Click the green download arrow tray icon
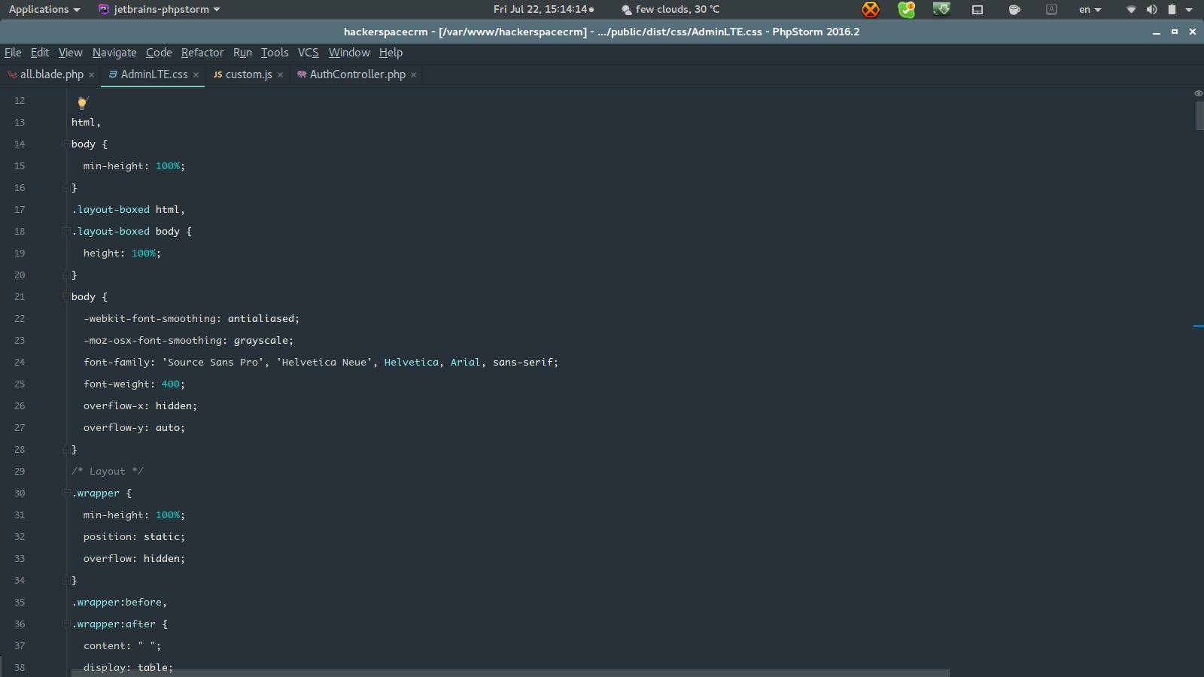The width and height of the screenshot is (1204, 677). point(941,9)
